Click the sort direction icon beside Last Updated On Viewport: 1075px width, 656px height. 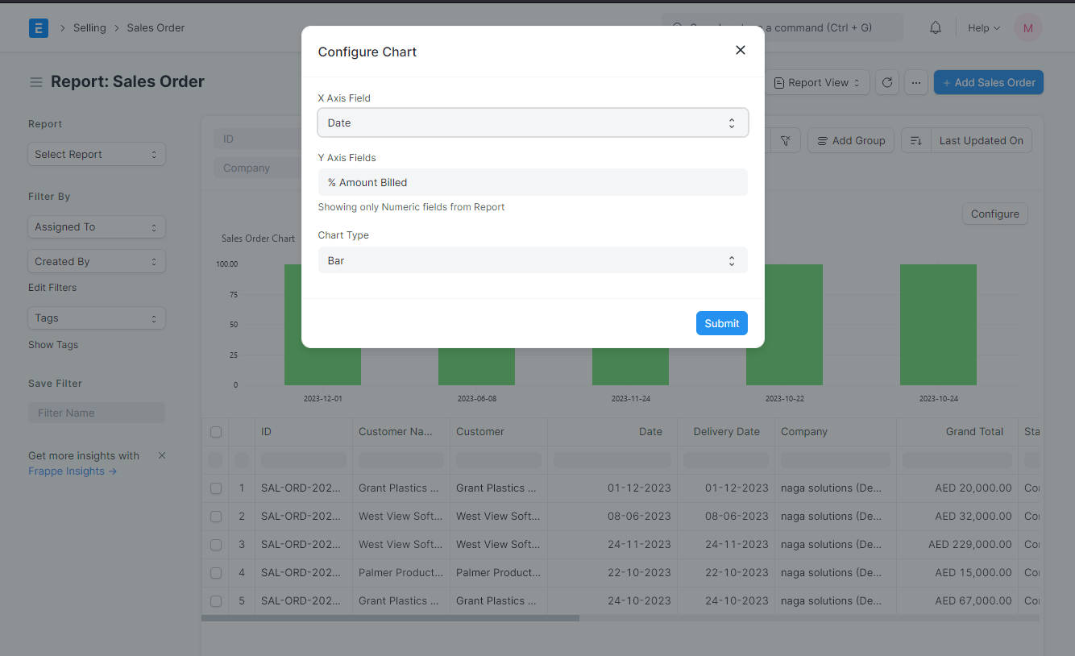(x=918, y=139)
